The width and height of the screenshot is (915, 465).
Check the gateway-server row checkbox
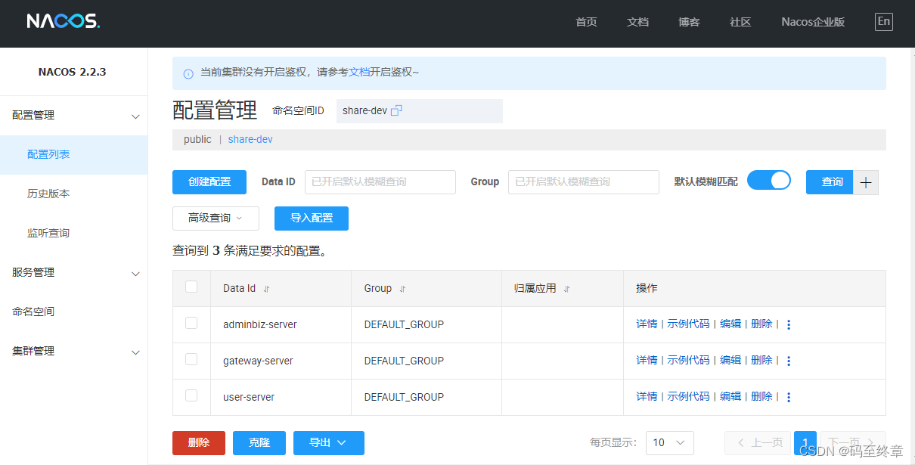pyautogui.click(x=191, y=359)
